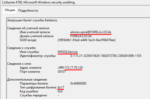
Task: Click the logon GUID value
Action: (86, 40)
